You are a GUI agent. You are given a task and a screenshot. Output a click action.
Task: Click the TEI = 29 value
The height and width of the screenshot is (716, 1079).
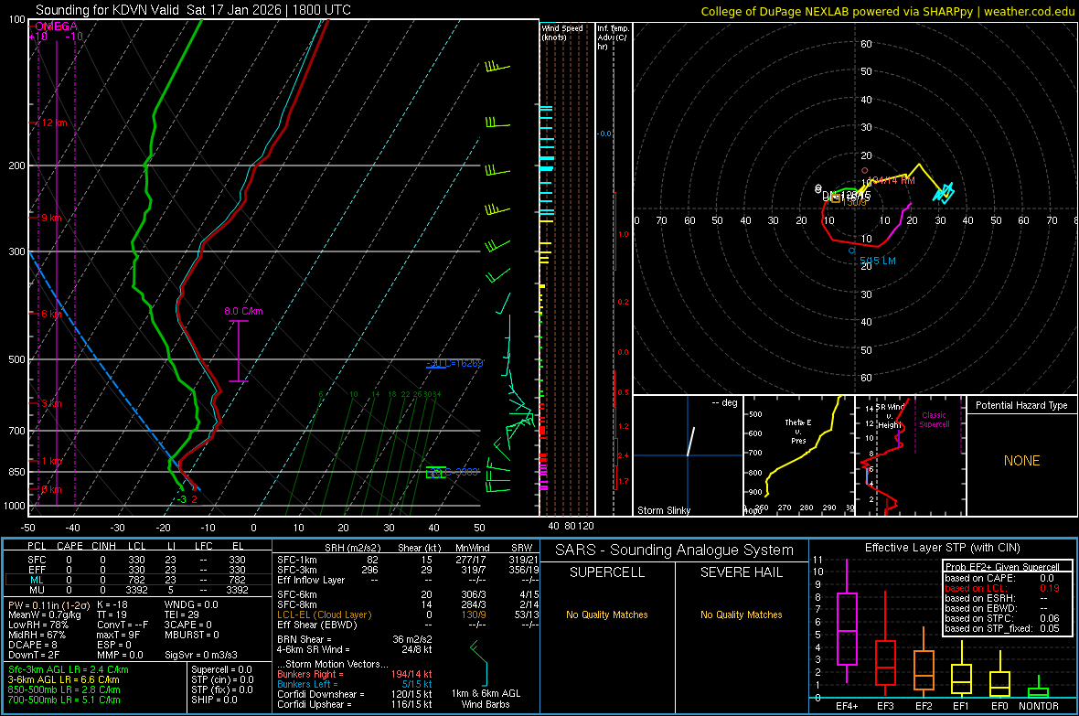click(182, 614)
